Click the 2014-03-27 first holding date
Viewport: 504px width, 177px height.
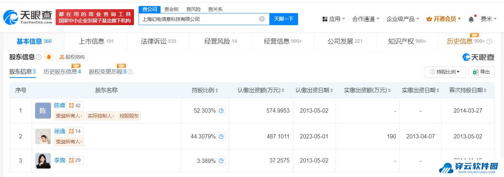coord(468,110)
